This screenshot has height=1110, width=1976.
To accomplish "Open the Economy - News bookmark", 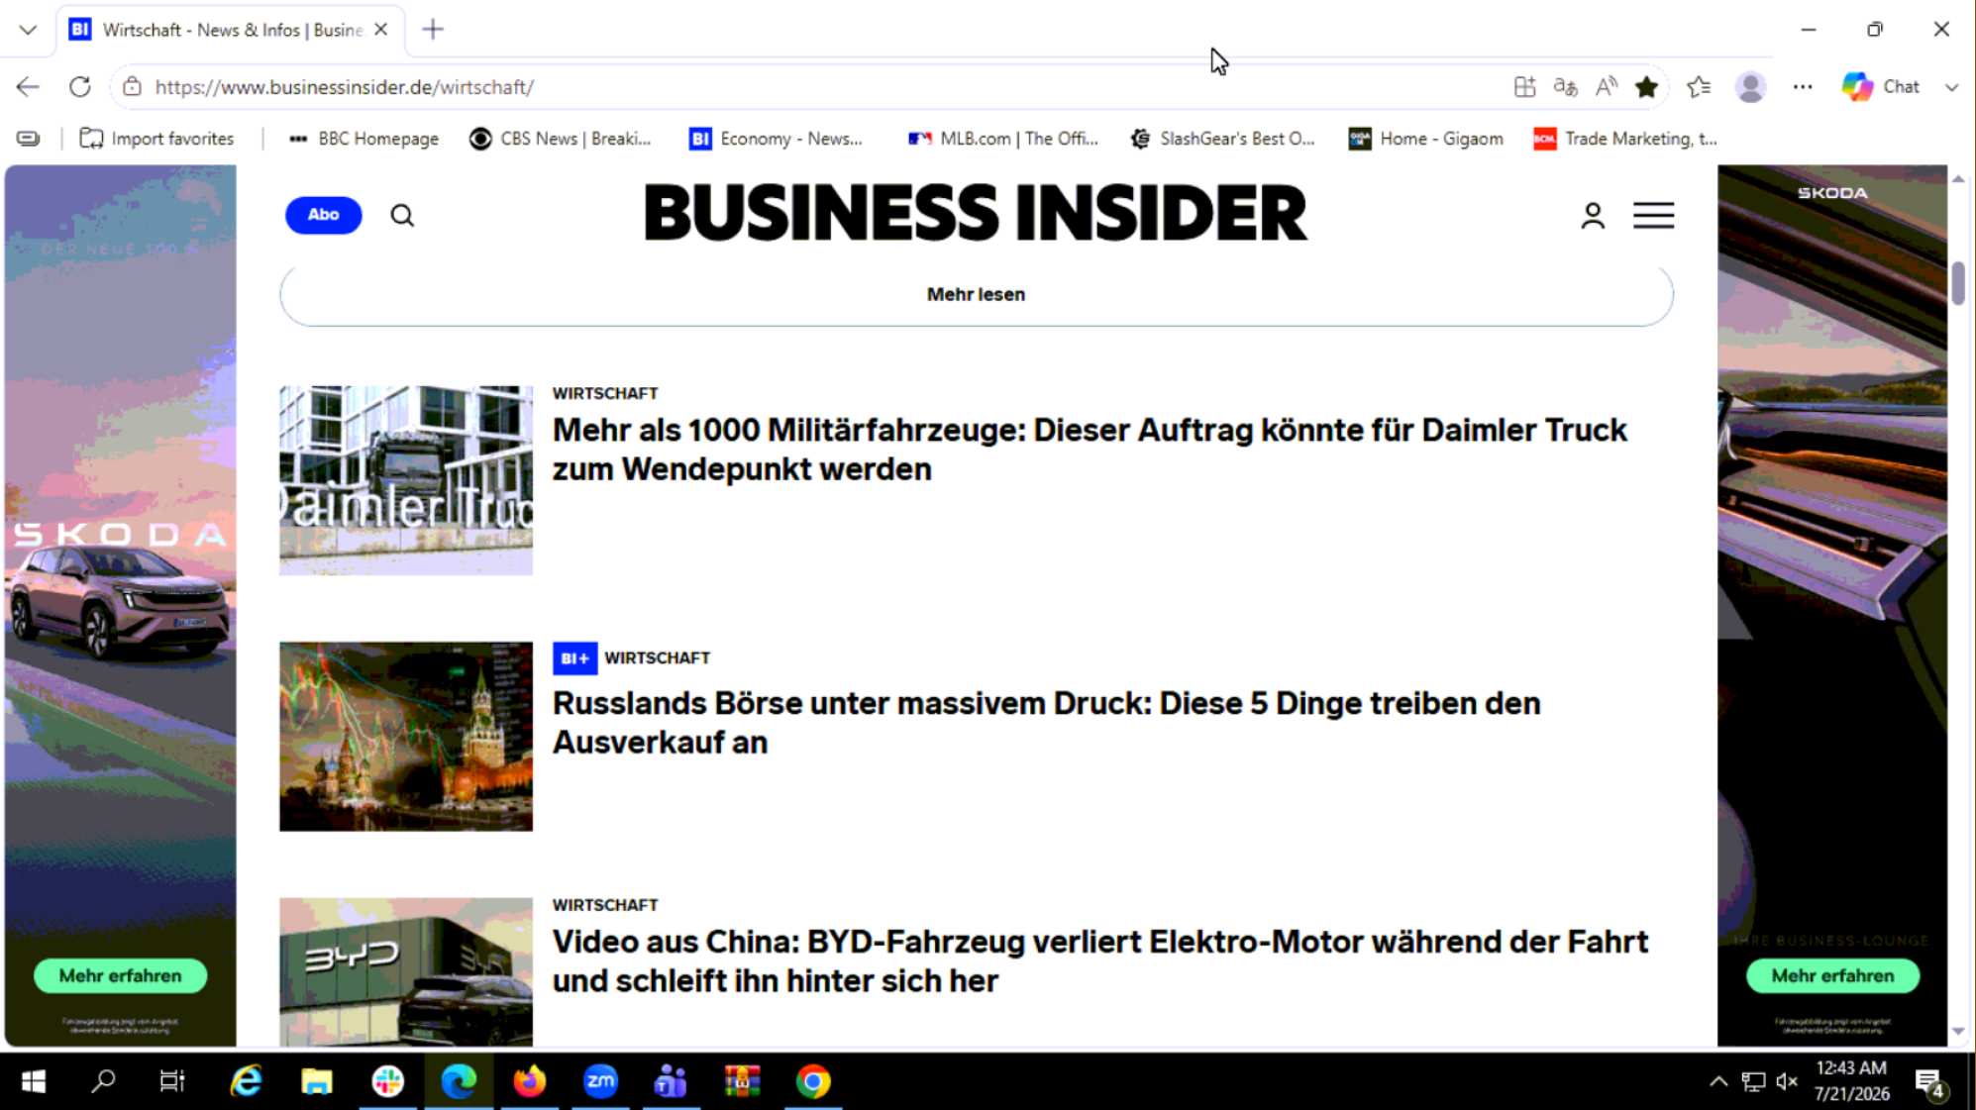I will click(776, 139).
